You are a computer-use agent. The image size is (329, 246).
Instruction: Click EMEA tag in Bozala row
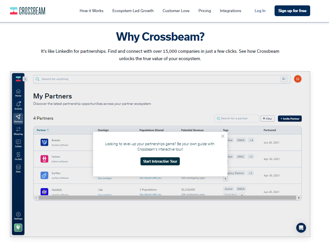coord(241,140)
